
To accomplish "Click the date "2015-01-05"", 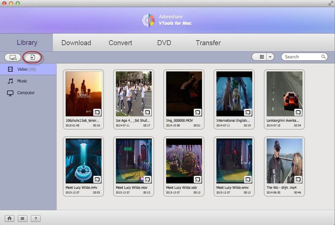I will [72, 125].
